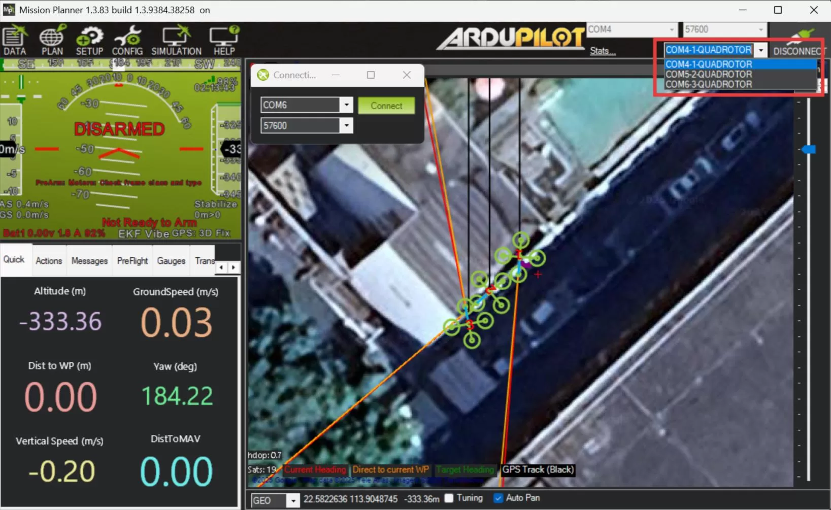The height and width of the screenshot is (510, 831).
Task: Switch to the Trans tab
Action: (x=204, y=261)
